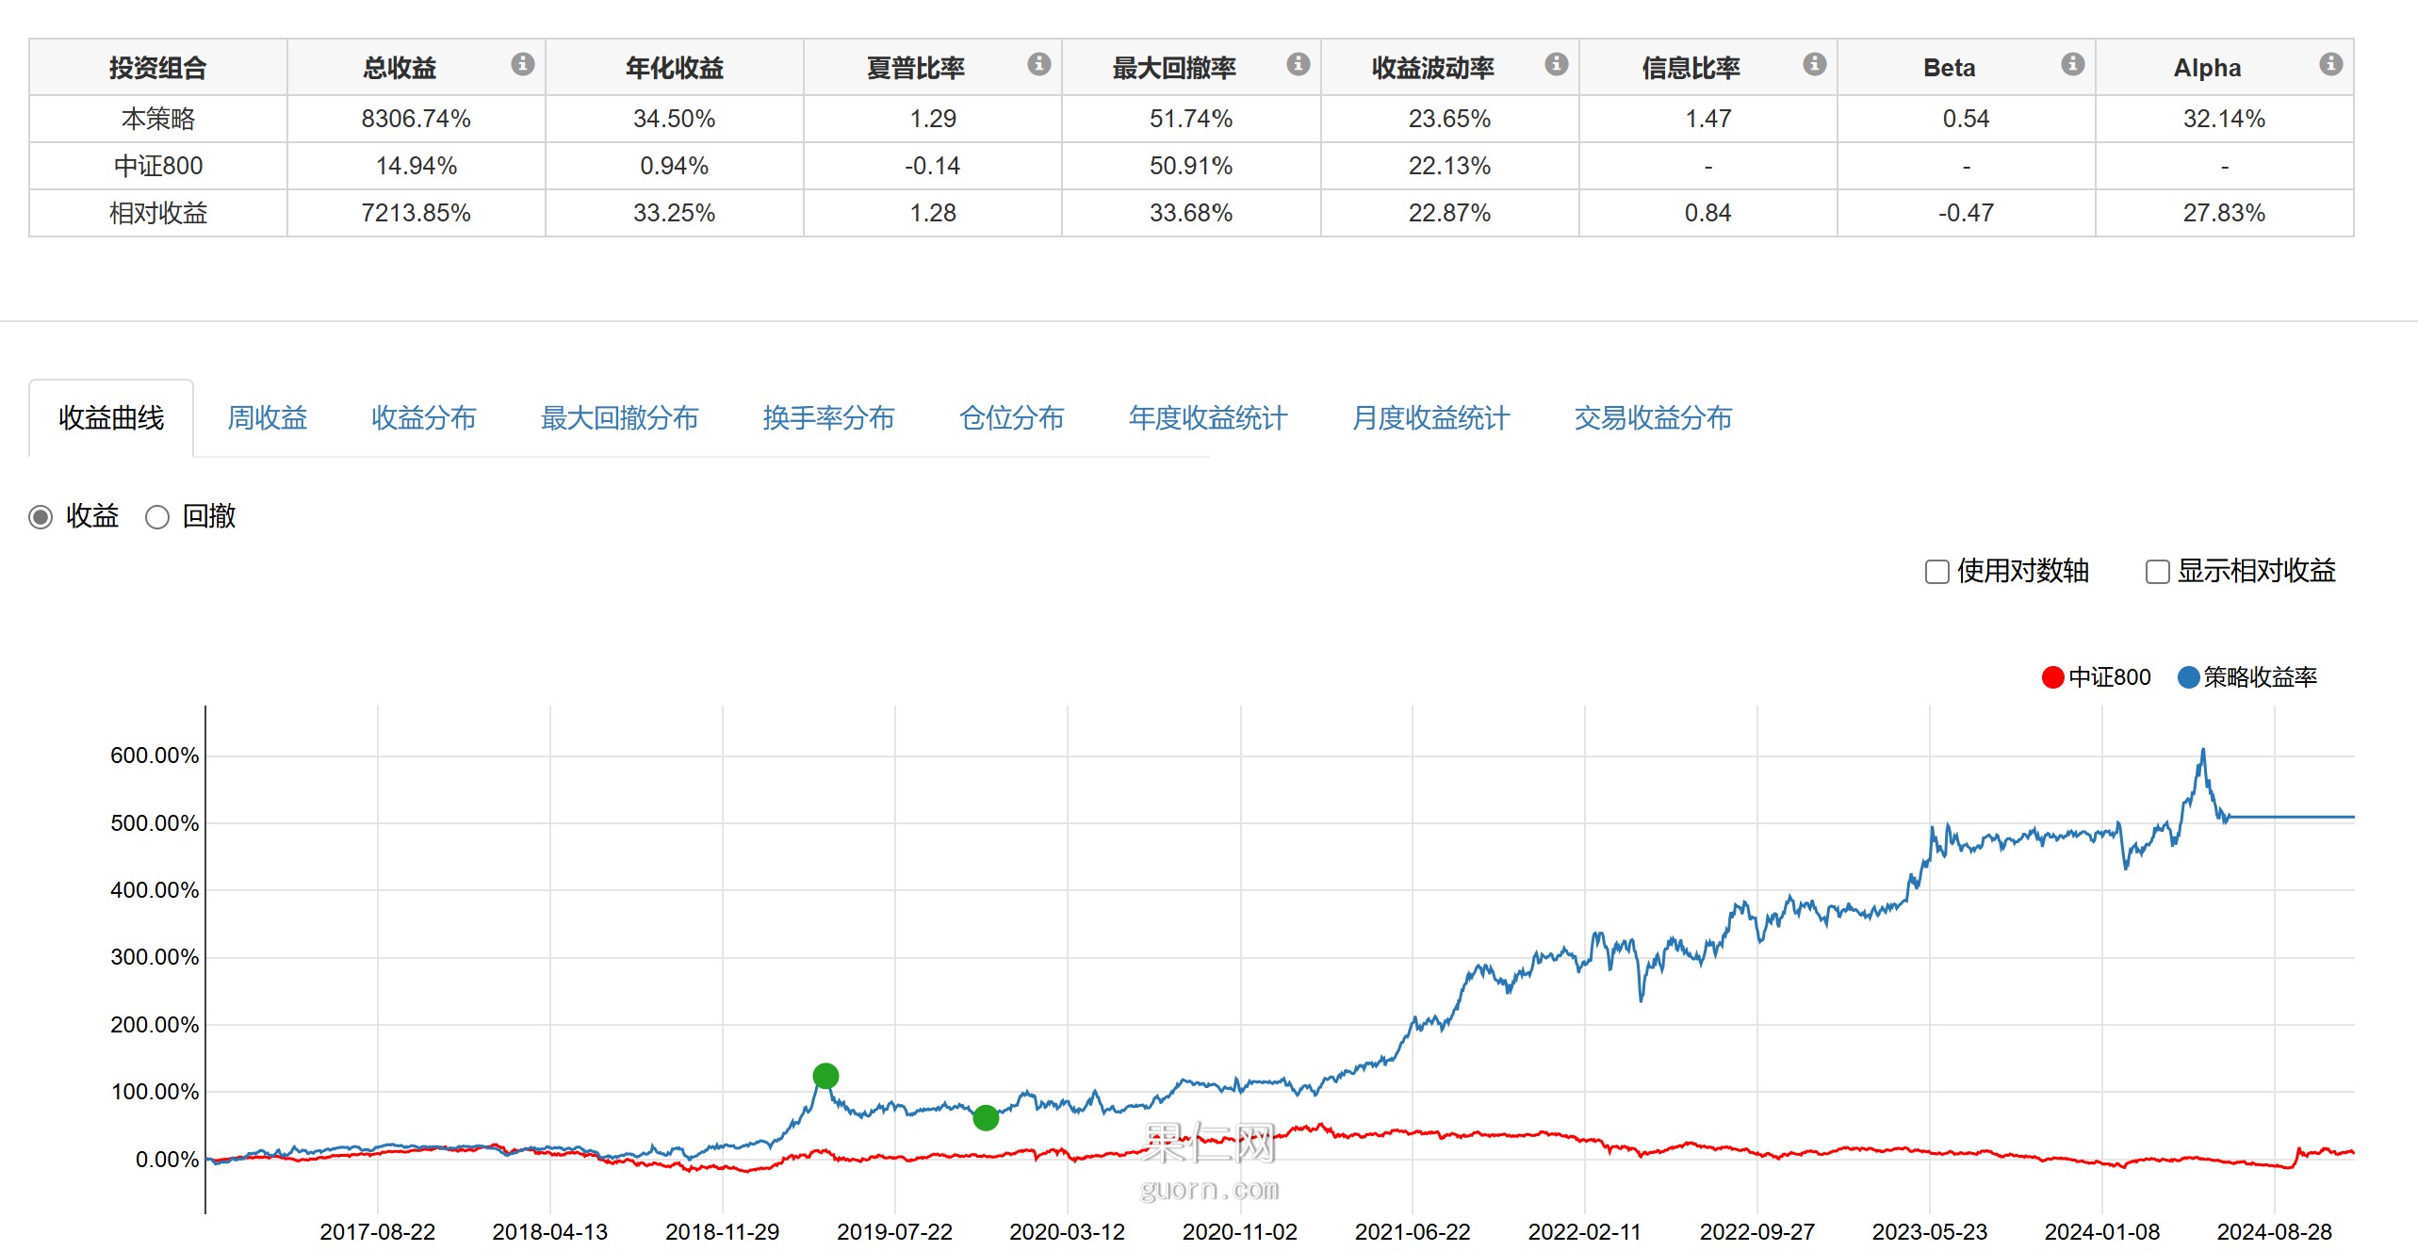Select the 收益 radio button
Screen dimensions: 2418x1251
(41, 517)
